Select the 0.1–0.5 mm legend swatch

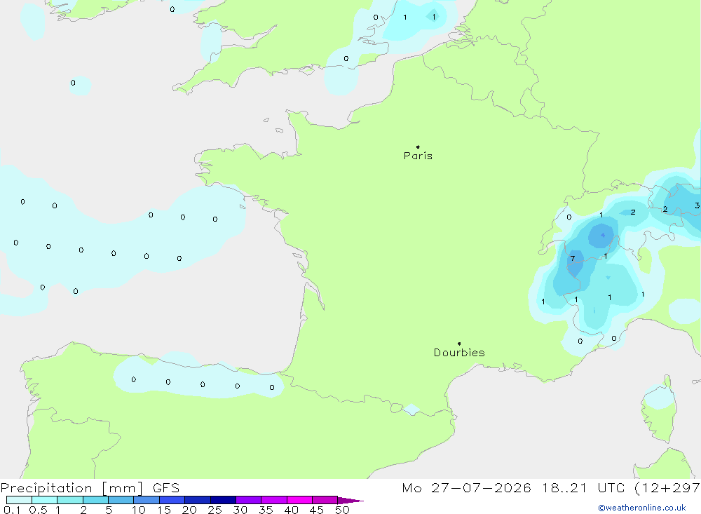click(x=19, y=500)
